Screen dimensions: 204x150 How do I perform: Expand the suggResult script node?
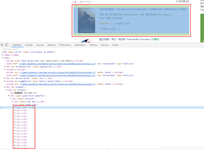click(4, 81)
